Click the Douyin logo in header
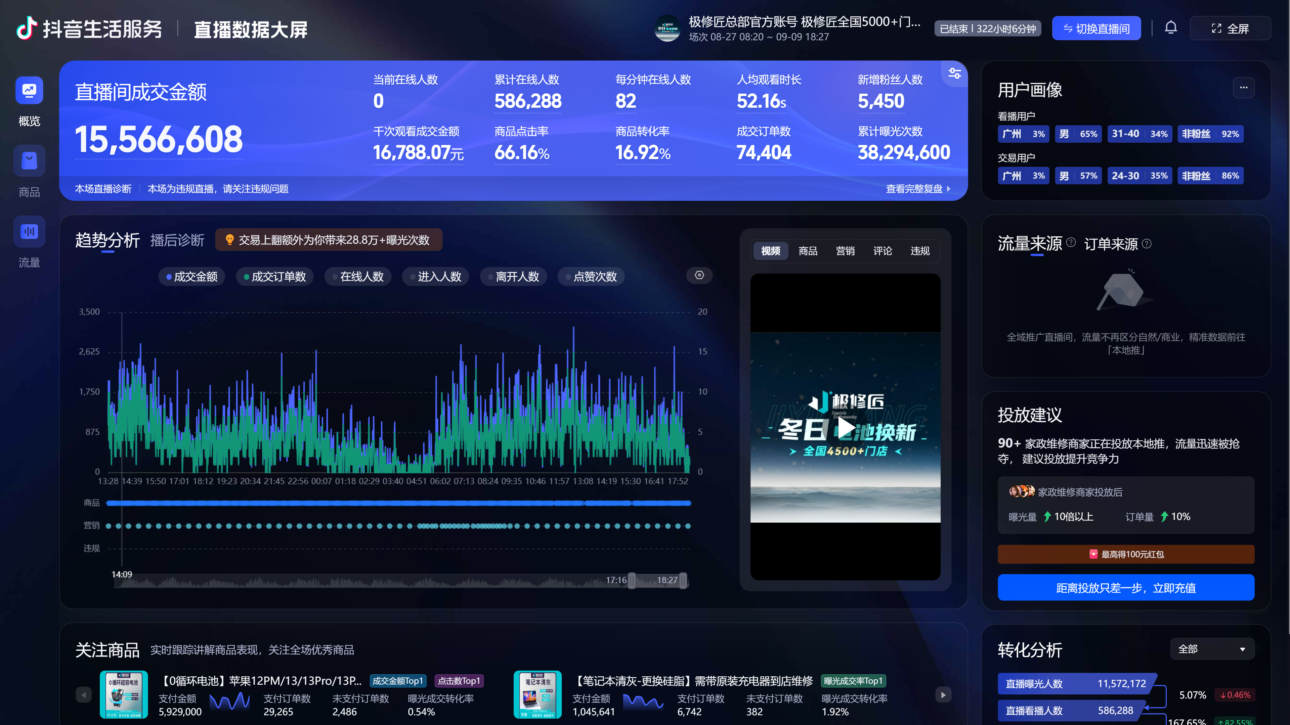 pyautogui.click(x=26, y=29)
